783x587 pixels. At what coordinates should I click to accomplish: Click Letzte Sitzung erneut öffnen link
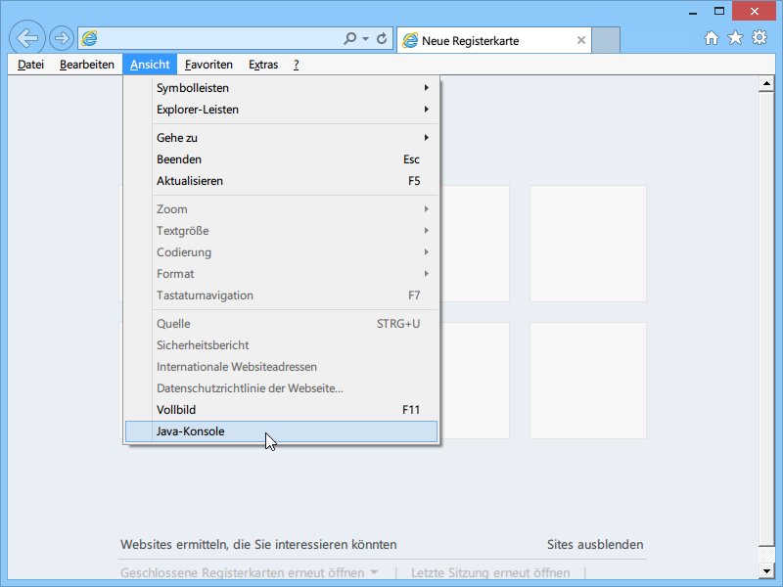point(490,572)
